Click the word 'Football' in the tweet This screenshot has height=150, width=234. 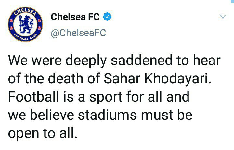33,97
